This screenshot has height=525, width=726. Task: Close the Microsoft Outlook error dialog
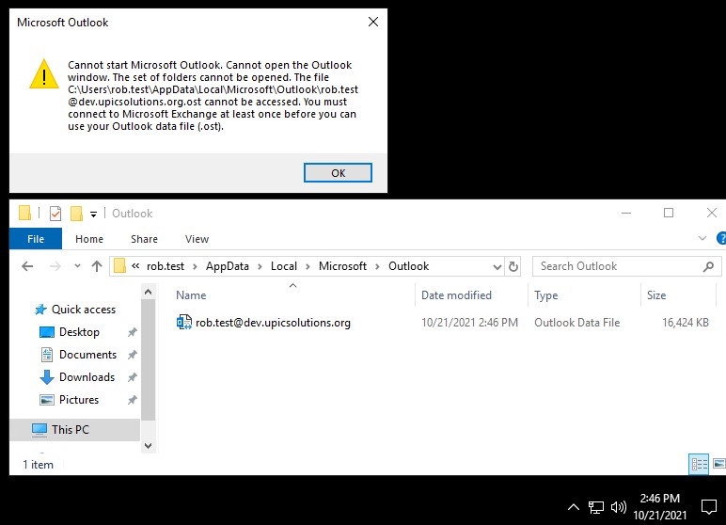point(373,22)
